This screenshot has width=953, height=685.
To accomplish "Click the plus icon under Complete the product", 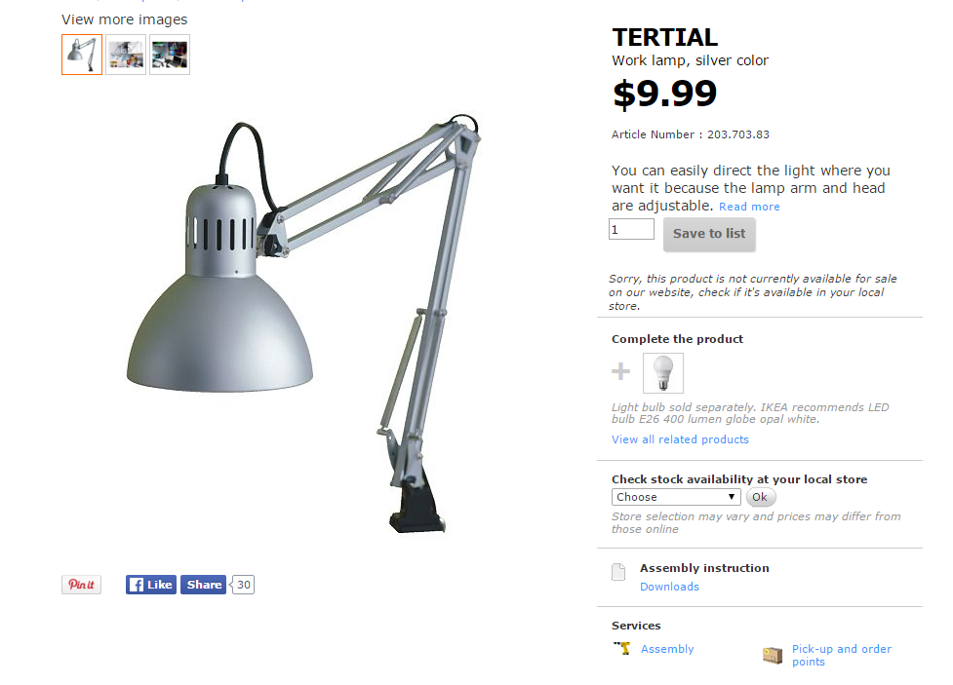I will pos(620,371).
